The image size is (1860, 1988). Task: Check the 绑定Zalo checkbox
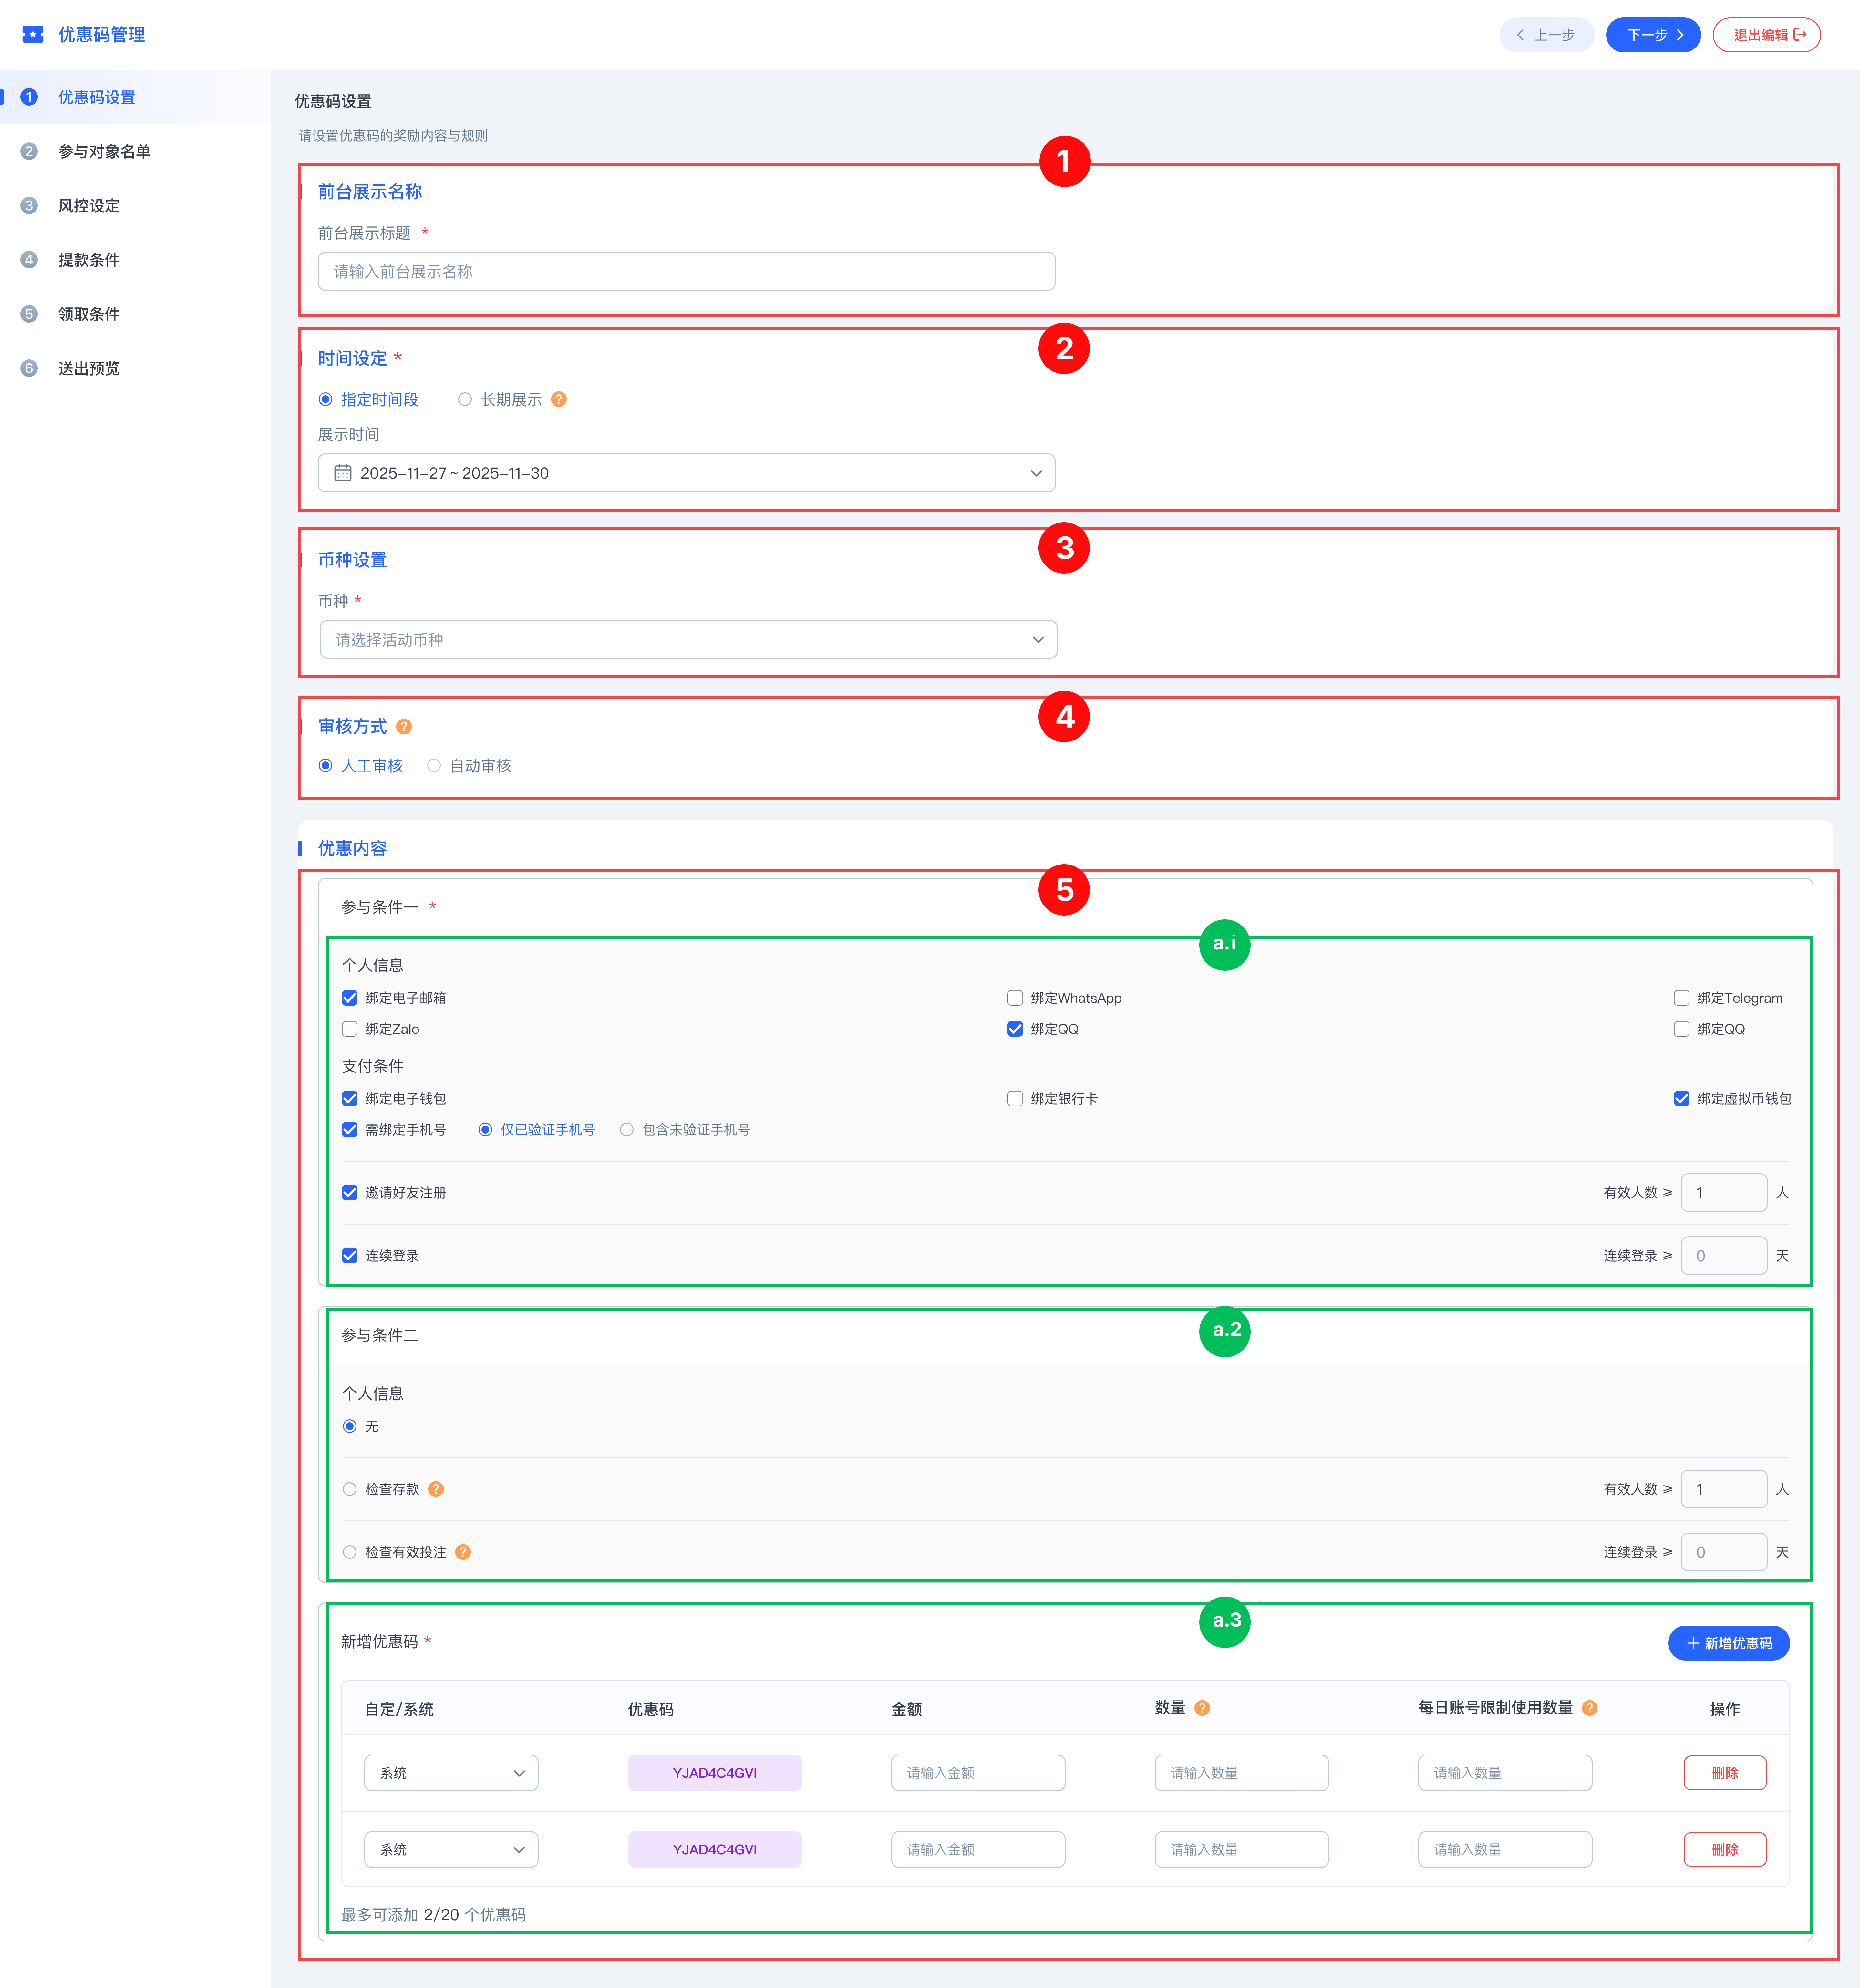click(350, 1029)
